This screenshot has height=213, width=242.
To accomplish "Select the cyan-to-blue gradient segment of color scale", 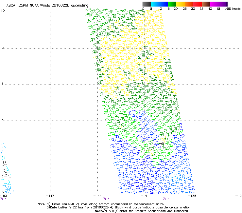I will pos(159,4).
